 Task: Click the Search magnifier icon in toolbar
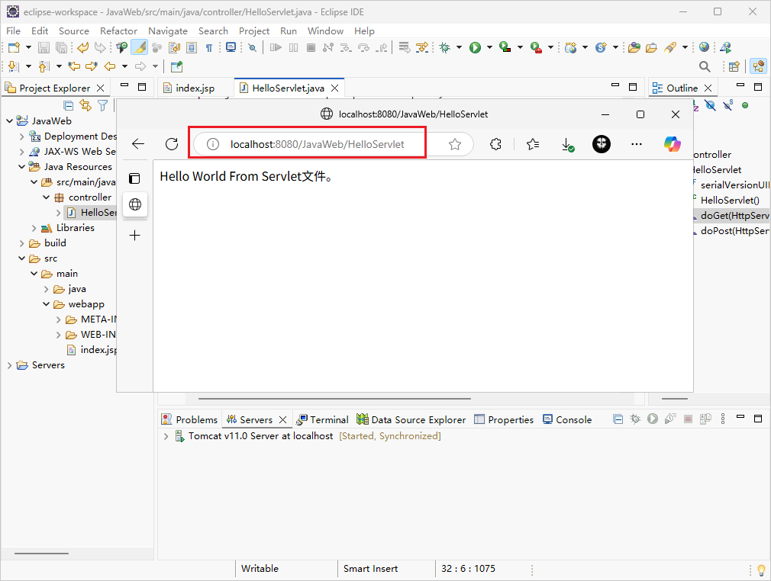pyautogui.click(x=705, y=66)
